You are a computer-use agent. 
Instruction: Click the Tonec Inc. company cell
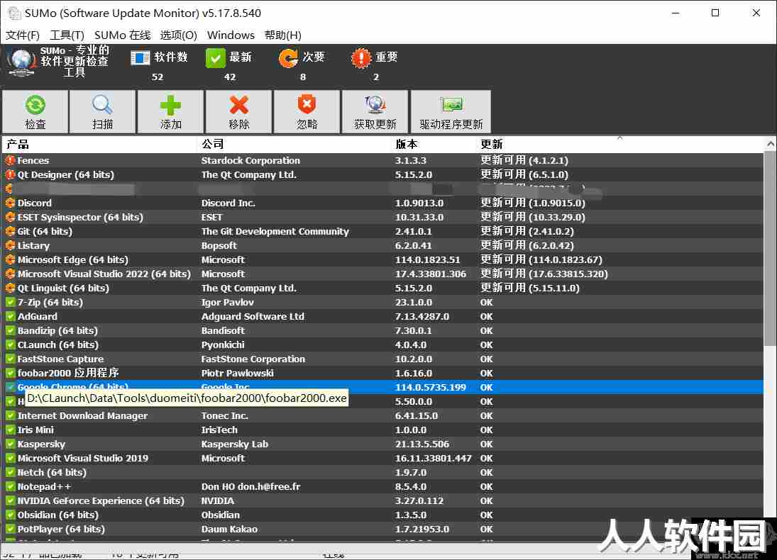224,416
